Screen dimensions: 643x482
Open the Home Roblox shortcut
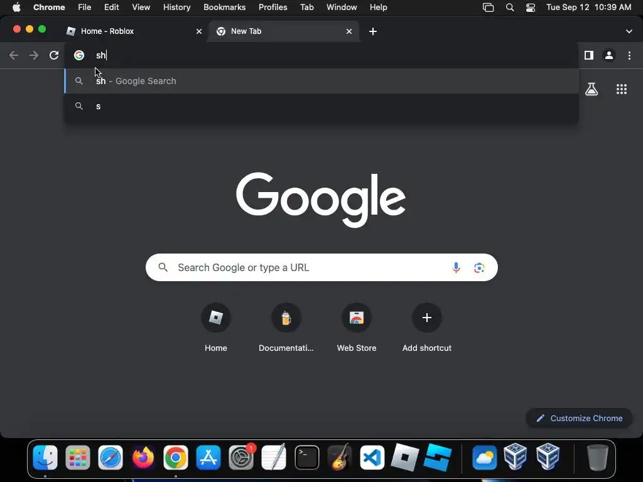point(216,328)
